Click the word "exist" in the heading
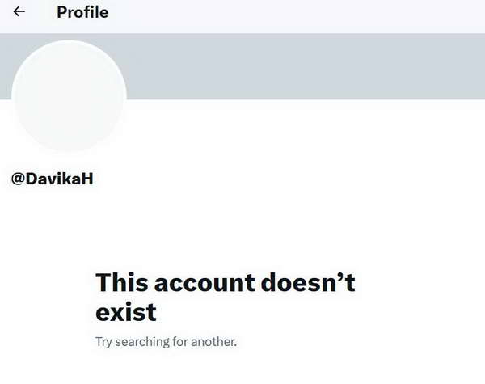Screen dimensions: 485x384 point(126,312)
